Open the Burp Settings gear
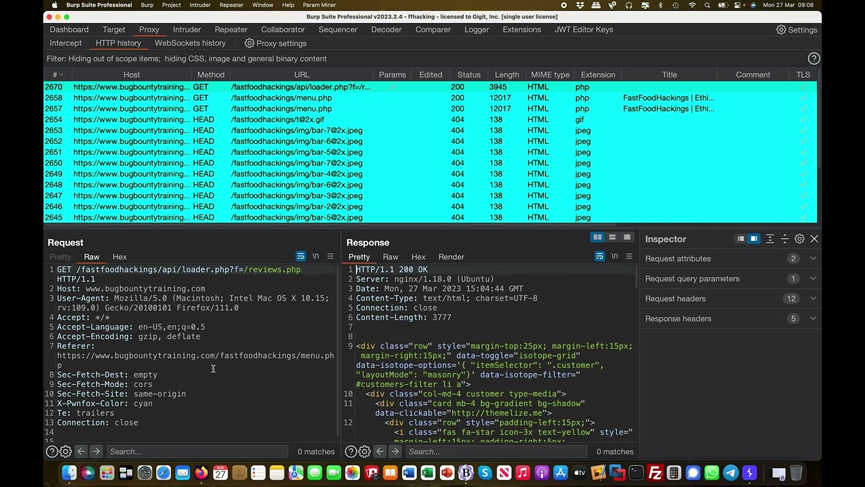This screenshot has height=487, width=865. [797, 30]
